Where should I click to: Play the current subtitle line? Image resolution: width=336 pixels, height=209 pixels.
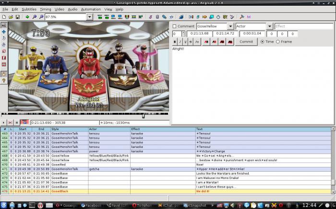pos(10,122)
